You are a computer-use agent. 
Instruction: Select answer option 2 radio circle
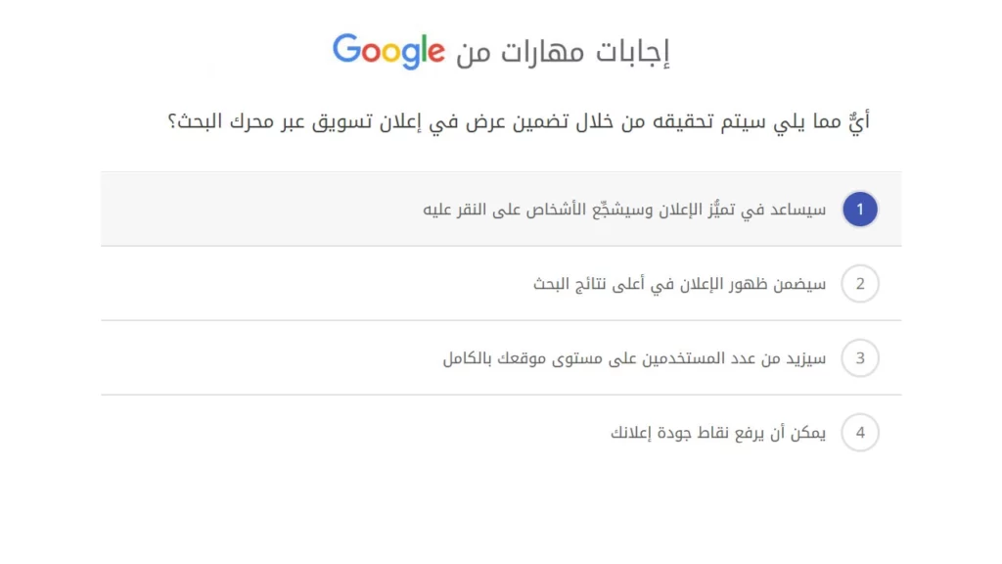(x=859, y=283)
